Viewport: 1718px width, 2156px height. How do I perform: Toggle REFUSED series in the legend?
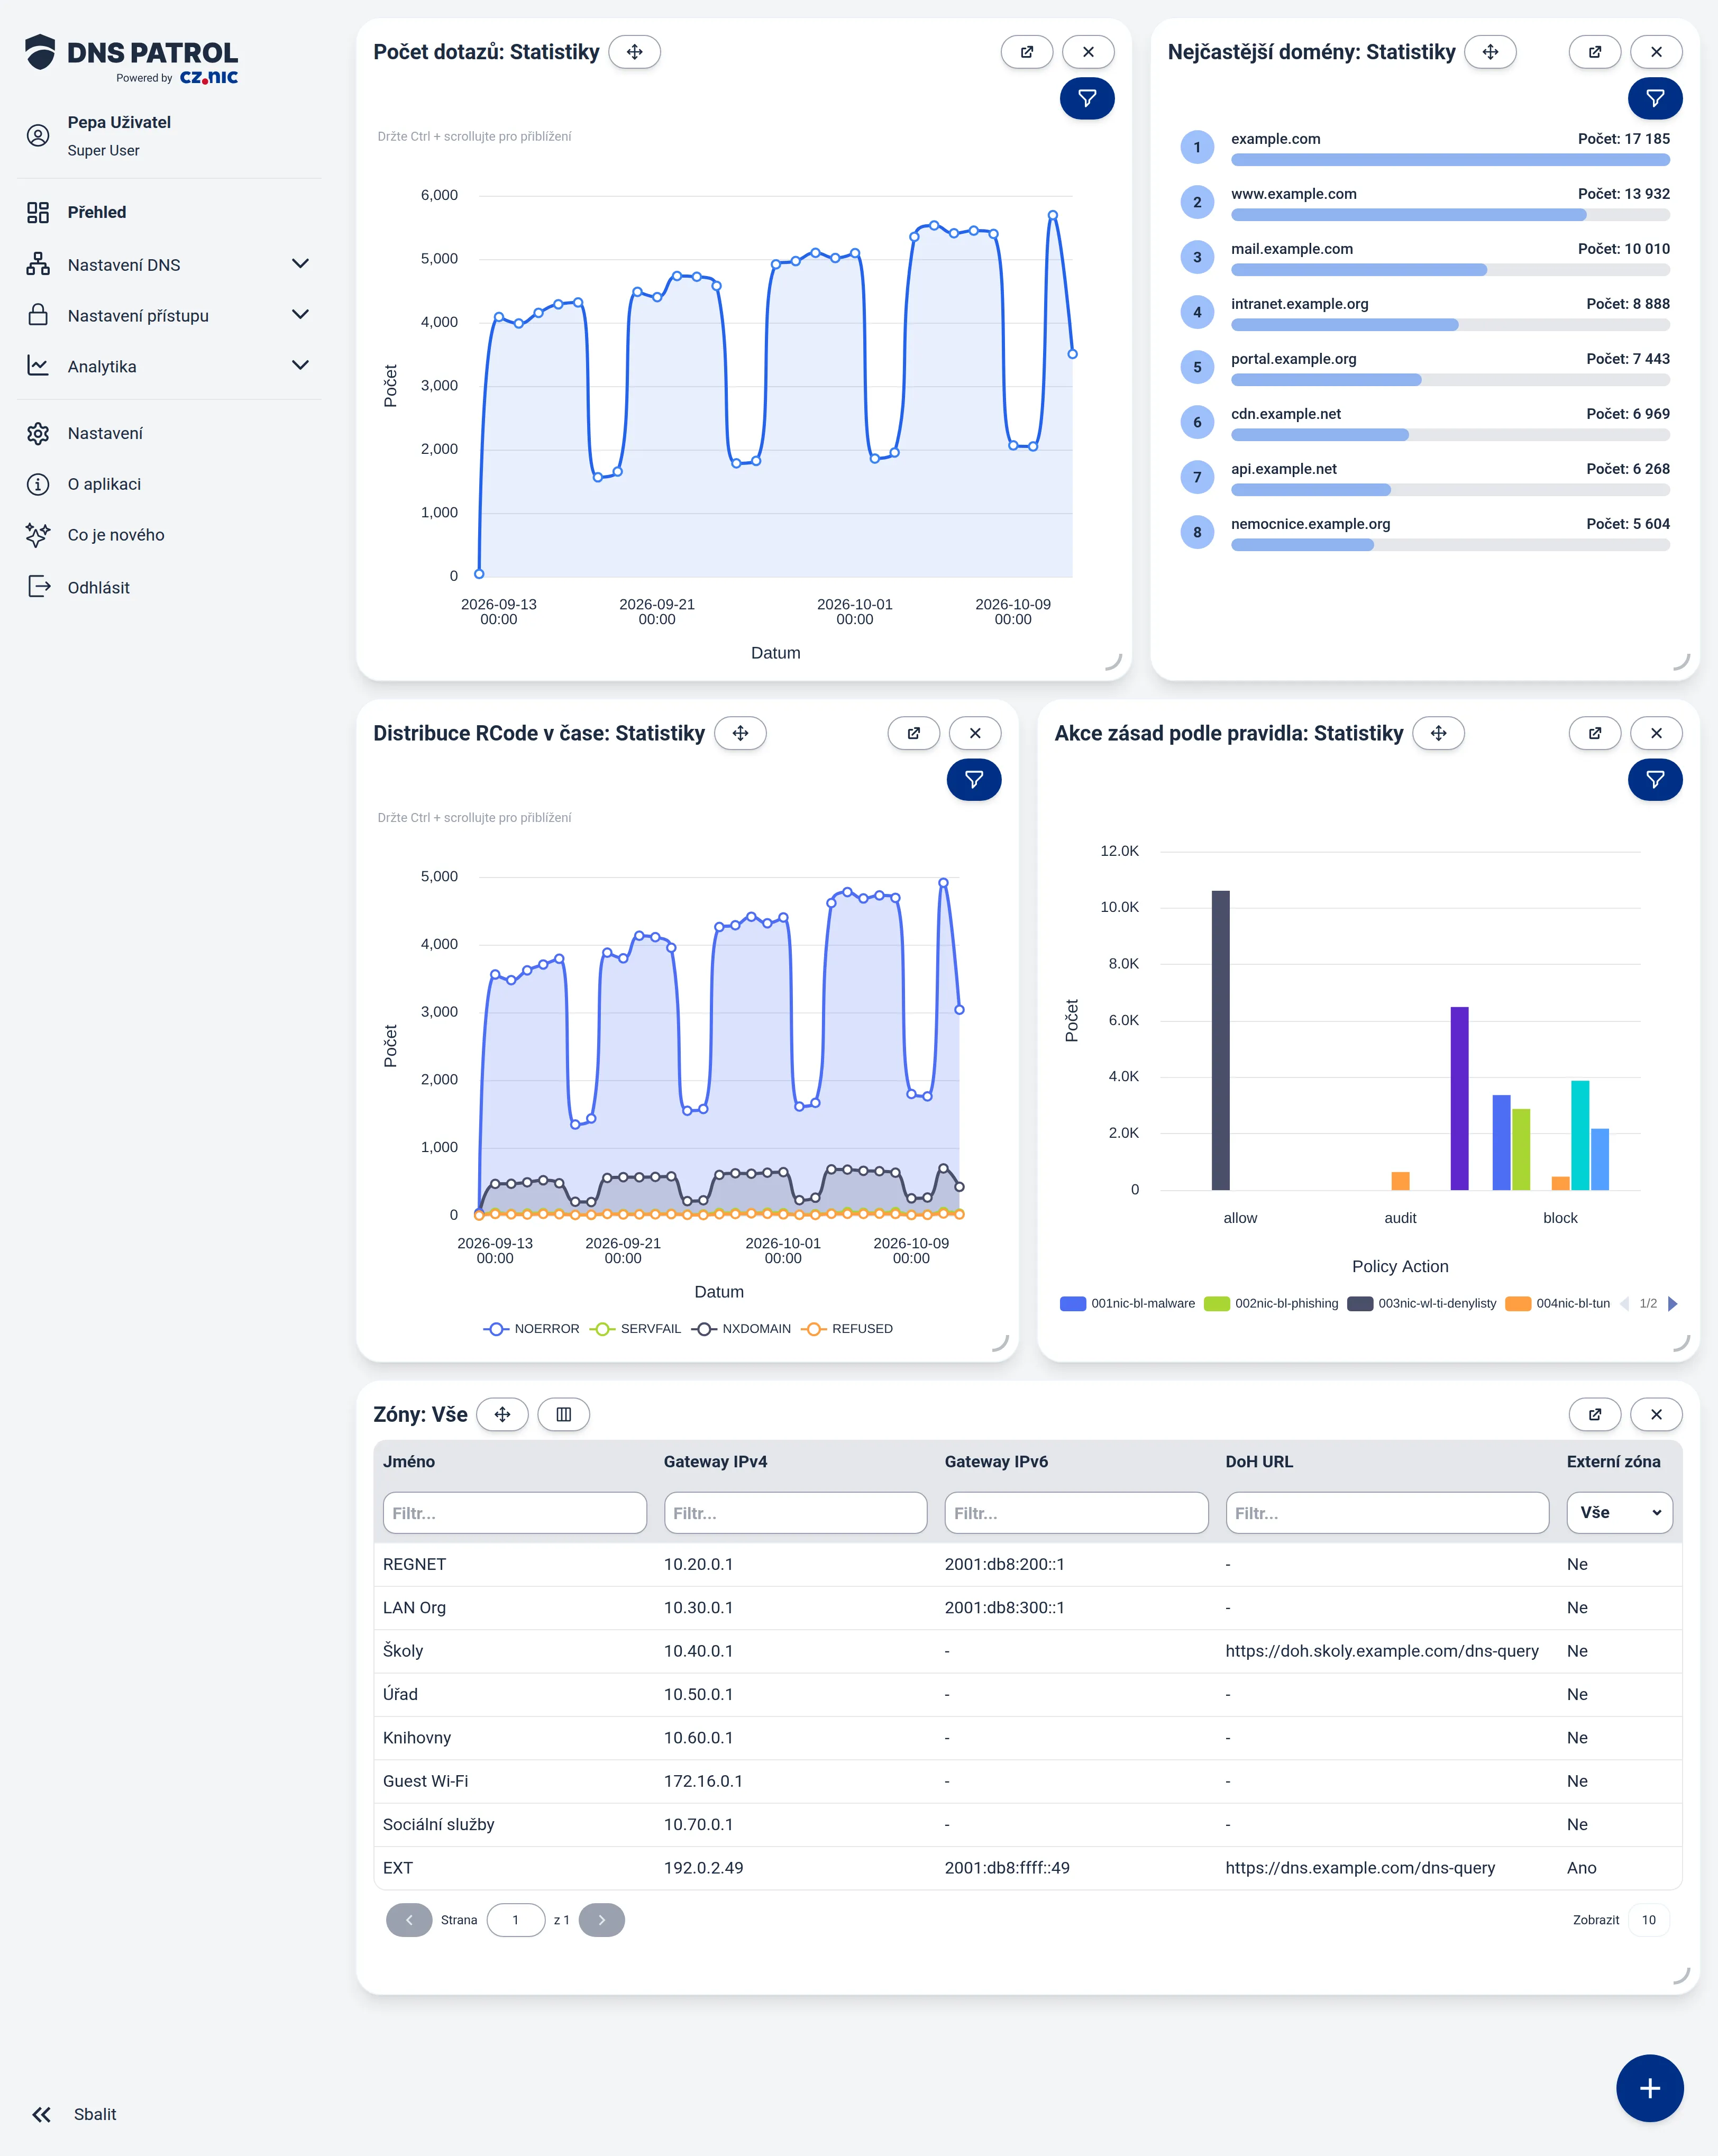847,1329
